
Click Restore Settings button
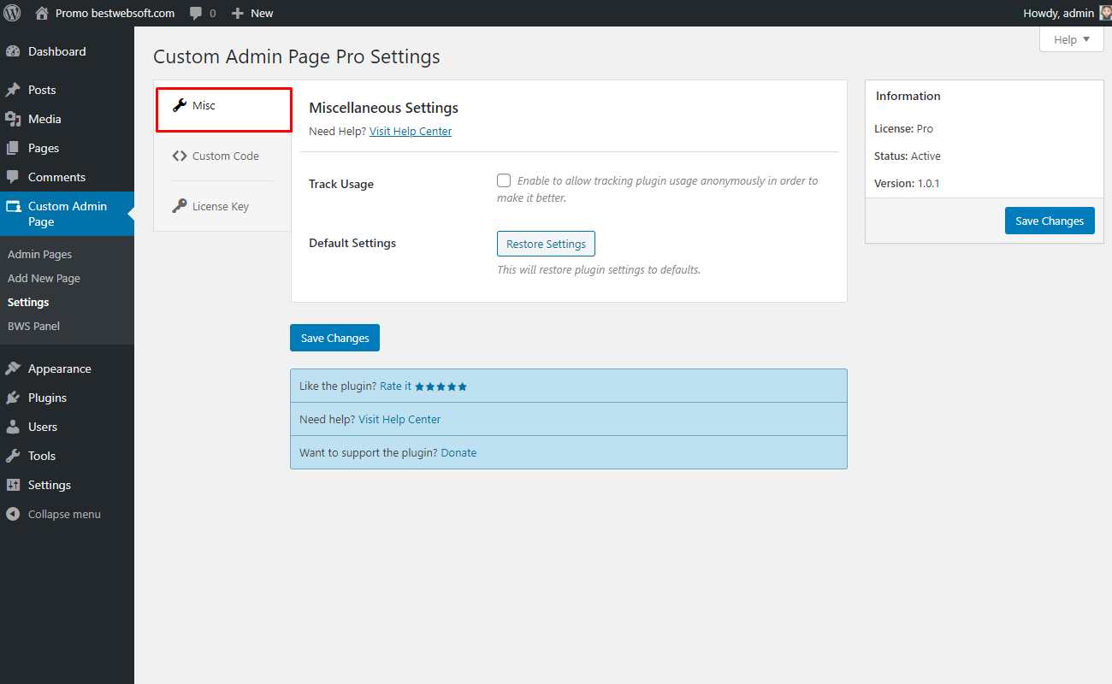546,244
